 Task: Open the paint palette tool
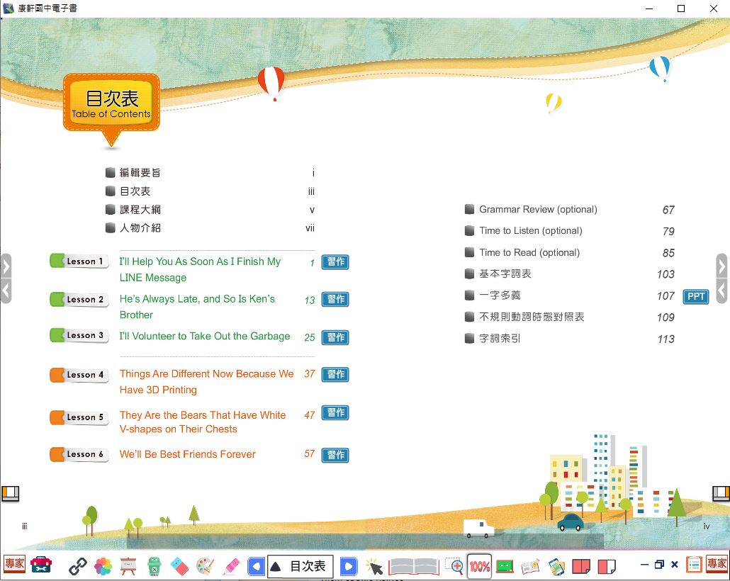(205, 565)
